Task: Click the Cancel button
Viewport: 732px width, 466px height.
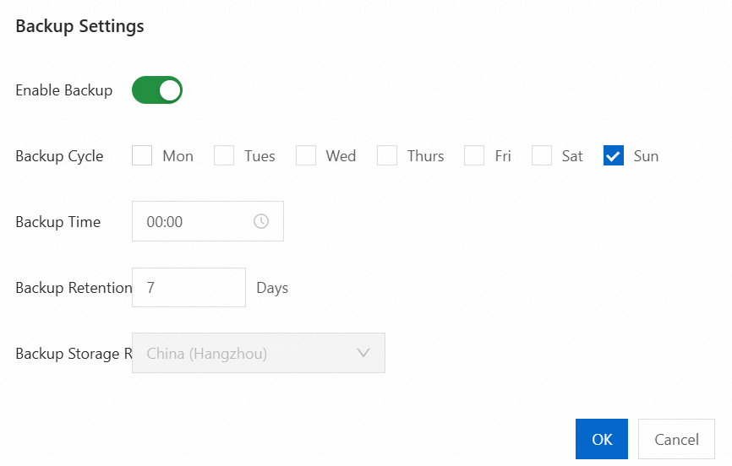Action: click(676, 439)
